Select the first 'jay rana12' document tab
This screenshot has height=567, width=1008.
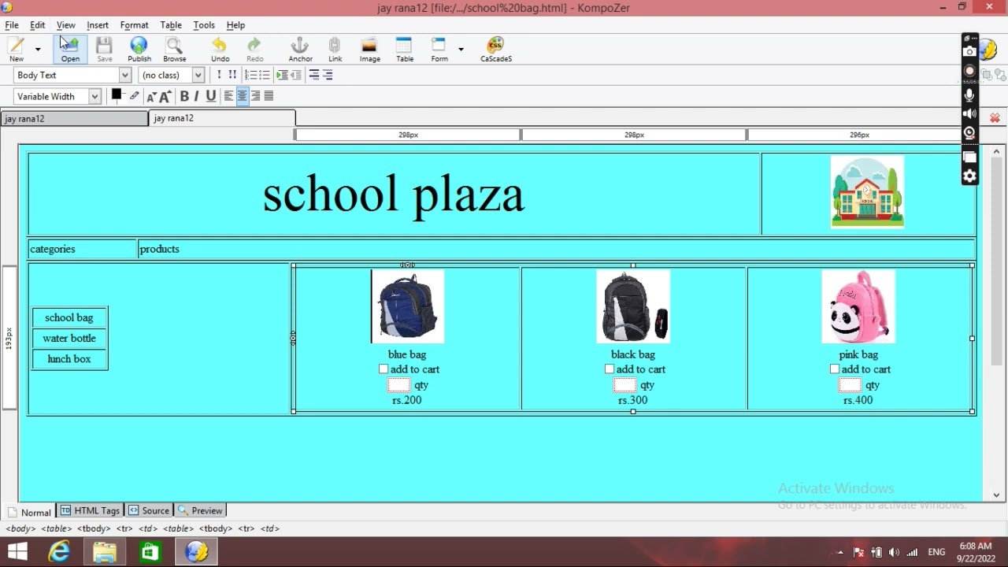click(74, 119)
